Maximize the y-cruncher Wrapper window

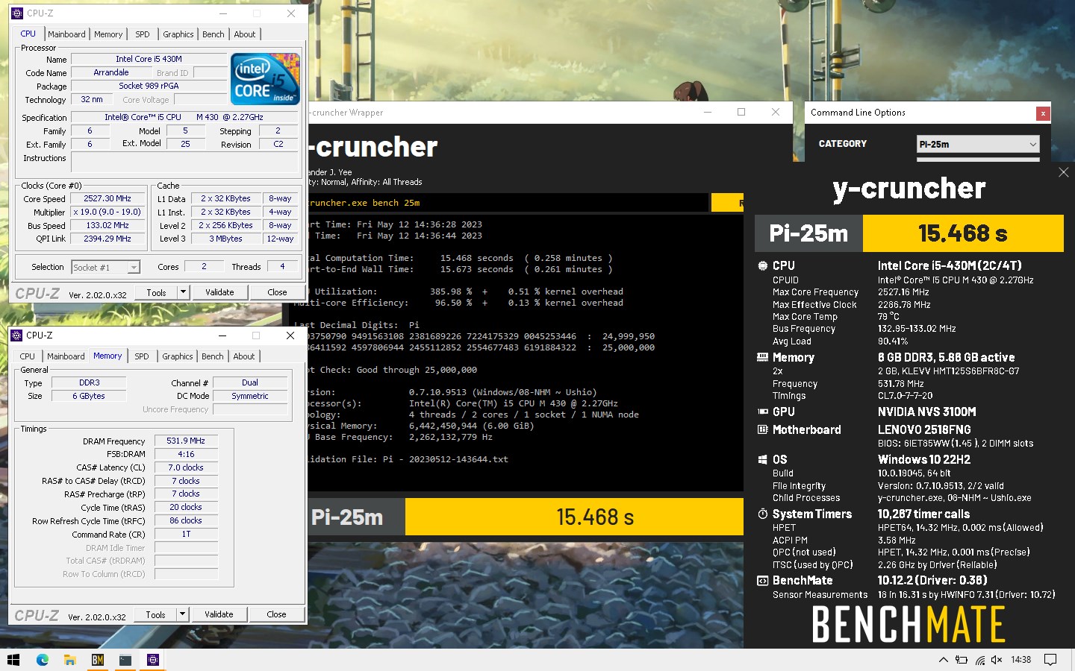pyautogui.click(x=741, y=112)
